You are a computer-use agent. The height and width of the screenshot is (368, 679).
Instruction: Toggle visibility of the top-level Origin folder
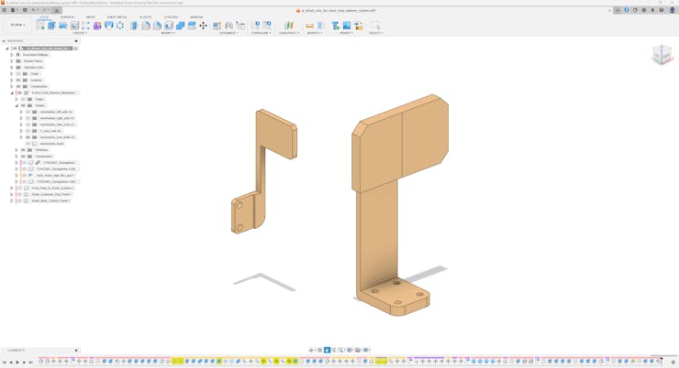(x=18, y=74)
